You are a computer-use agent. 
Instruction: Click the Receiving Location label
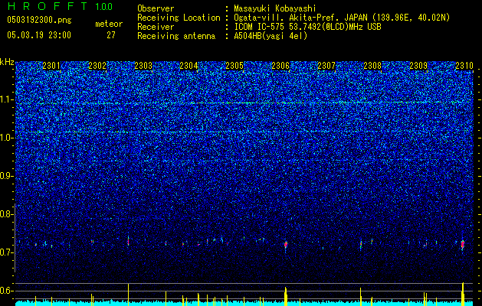tap(179, 18)
